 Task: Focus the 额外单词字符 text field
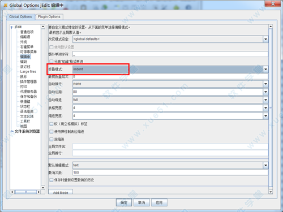coord(170,54)
